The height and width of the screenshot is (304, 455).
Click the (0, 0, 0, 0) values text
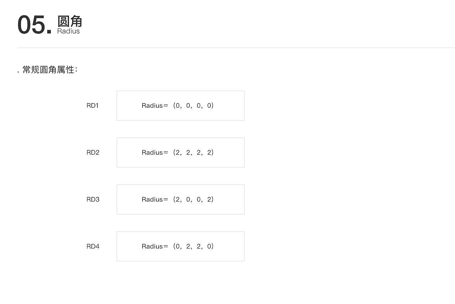tap(194, 106)
